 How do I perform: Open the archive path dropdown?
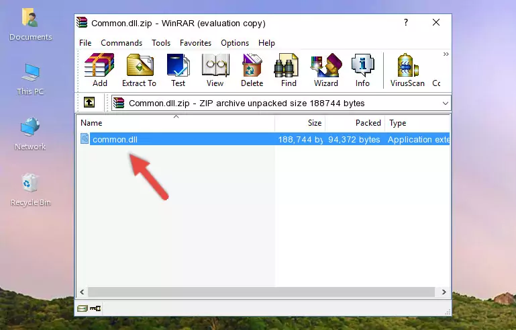click(446, 104)
